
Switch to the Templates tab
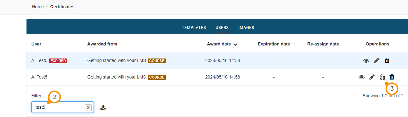click(x=194, y=28)
